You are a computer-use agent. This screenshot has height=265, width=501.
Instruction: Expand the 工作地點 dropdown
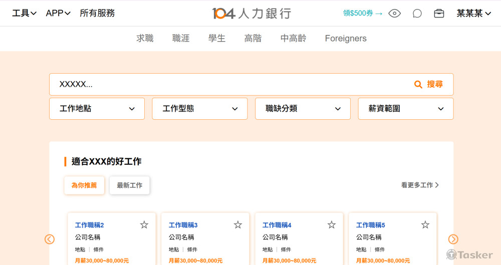tap(97, 109)
